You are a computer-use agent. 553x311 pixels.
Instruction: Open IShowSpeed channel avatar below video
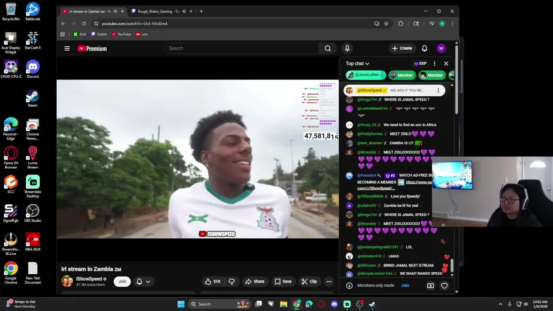point(67,281)
